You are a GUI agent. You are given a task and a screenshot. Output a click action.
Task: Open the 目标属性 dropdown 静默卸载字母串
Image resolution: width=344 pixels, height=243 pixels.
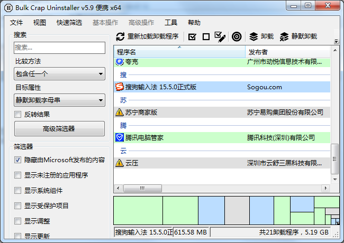coord(59,100)
